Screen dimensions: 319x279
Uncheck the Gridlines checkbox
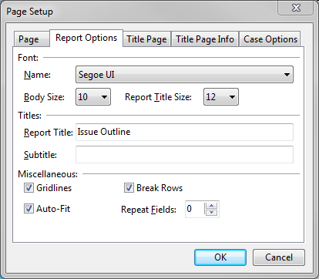pos(29,188)
